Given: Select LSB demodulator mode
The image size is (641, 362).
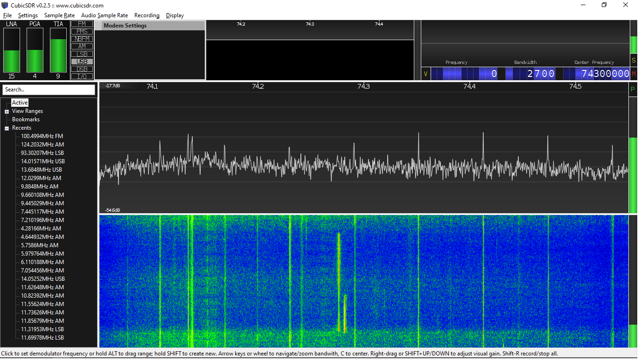Looking at the screenshot, I should point(82,54).
